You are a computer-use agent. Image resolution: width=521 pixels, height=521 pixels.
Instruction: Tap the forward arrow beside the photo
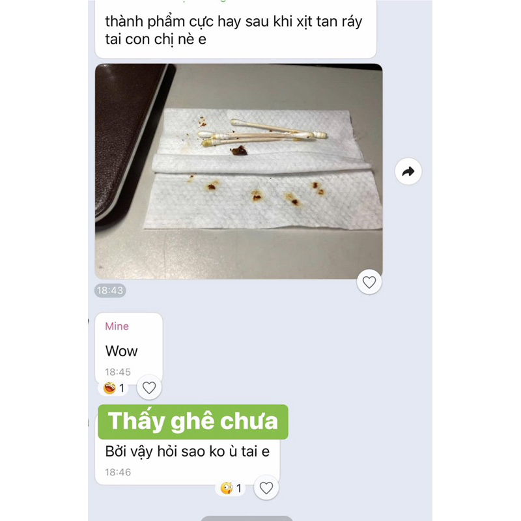408,171
